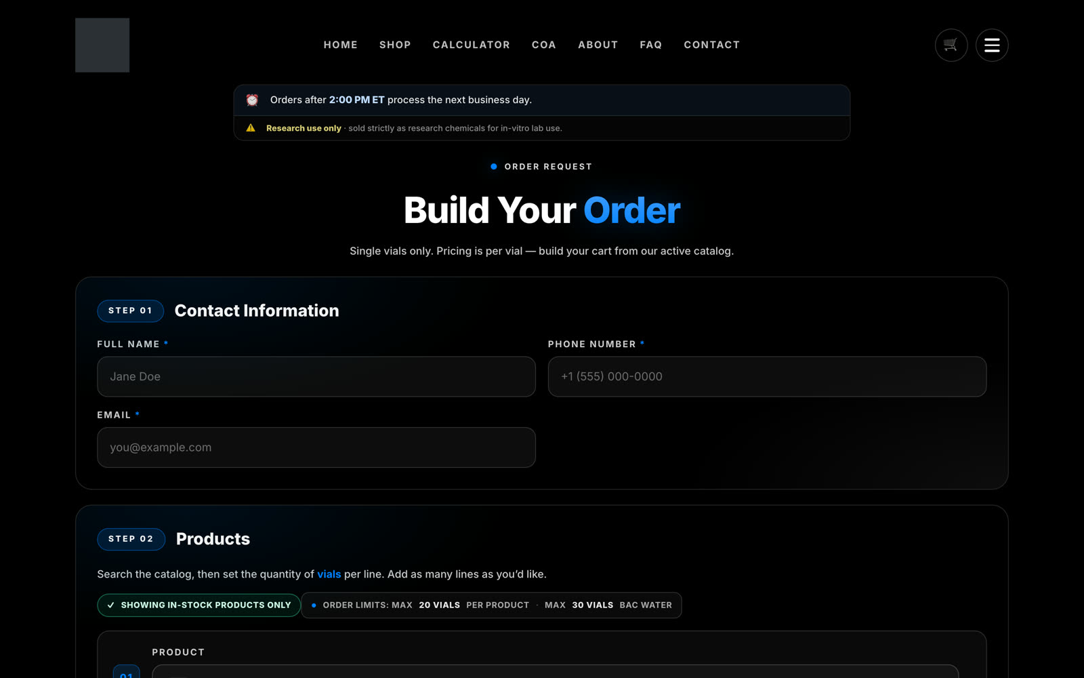Image resolution: width=1084 pixels, height=678 pixels.
Task: Click the 'Build Your Order' heading
Action: pos(542,210)
